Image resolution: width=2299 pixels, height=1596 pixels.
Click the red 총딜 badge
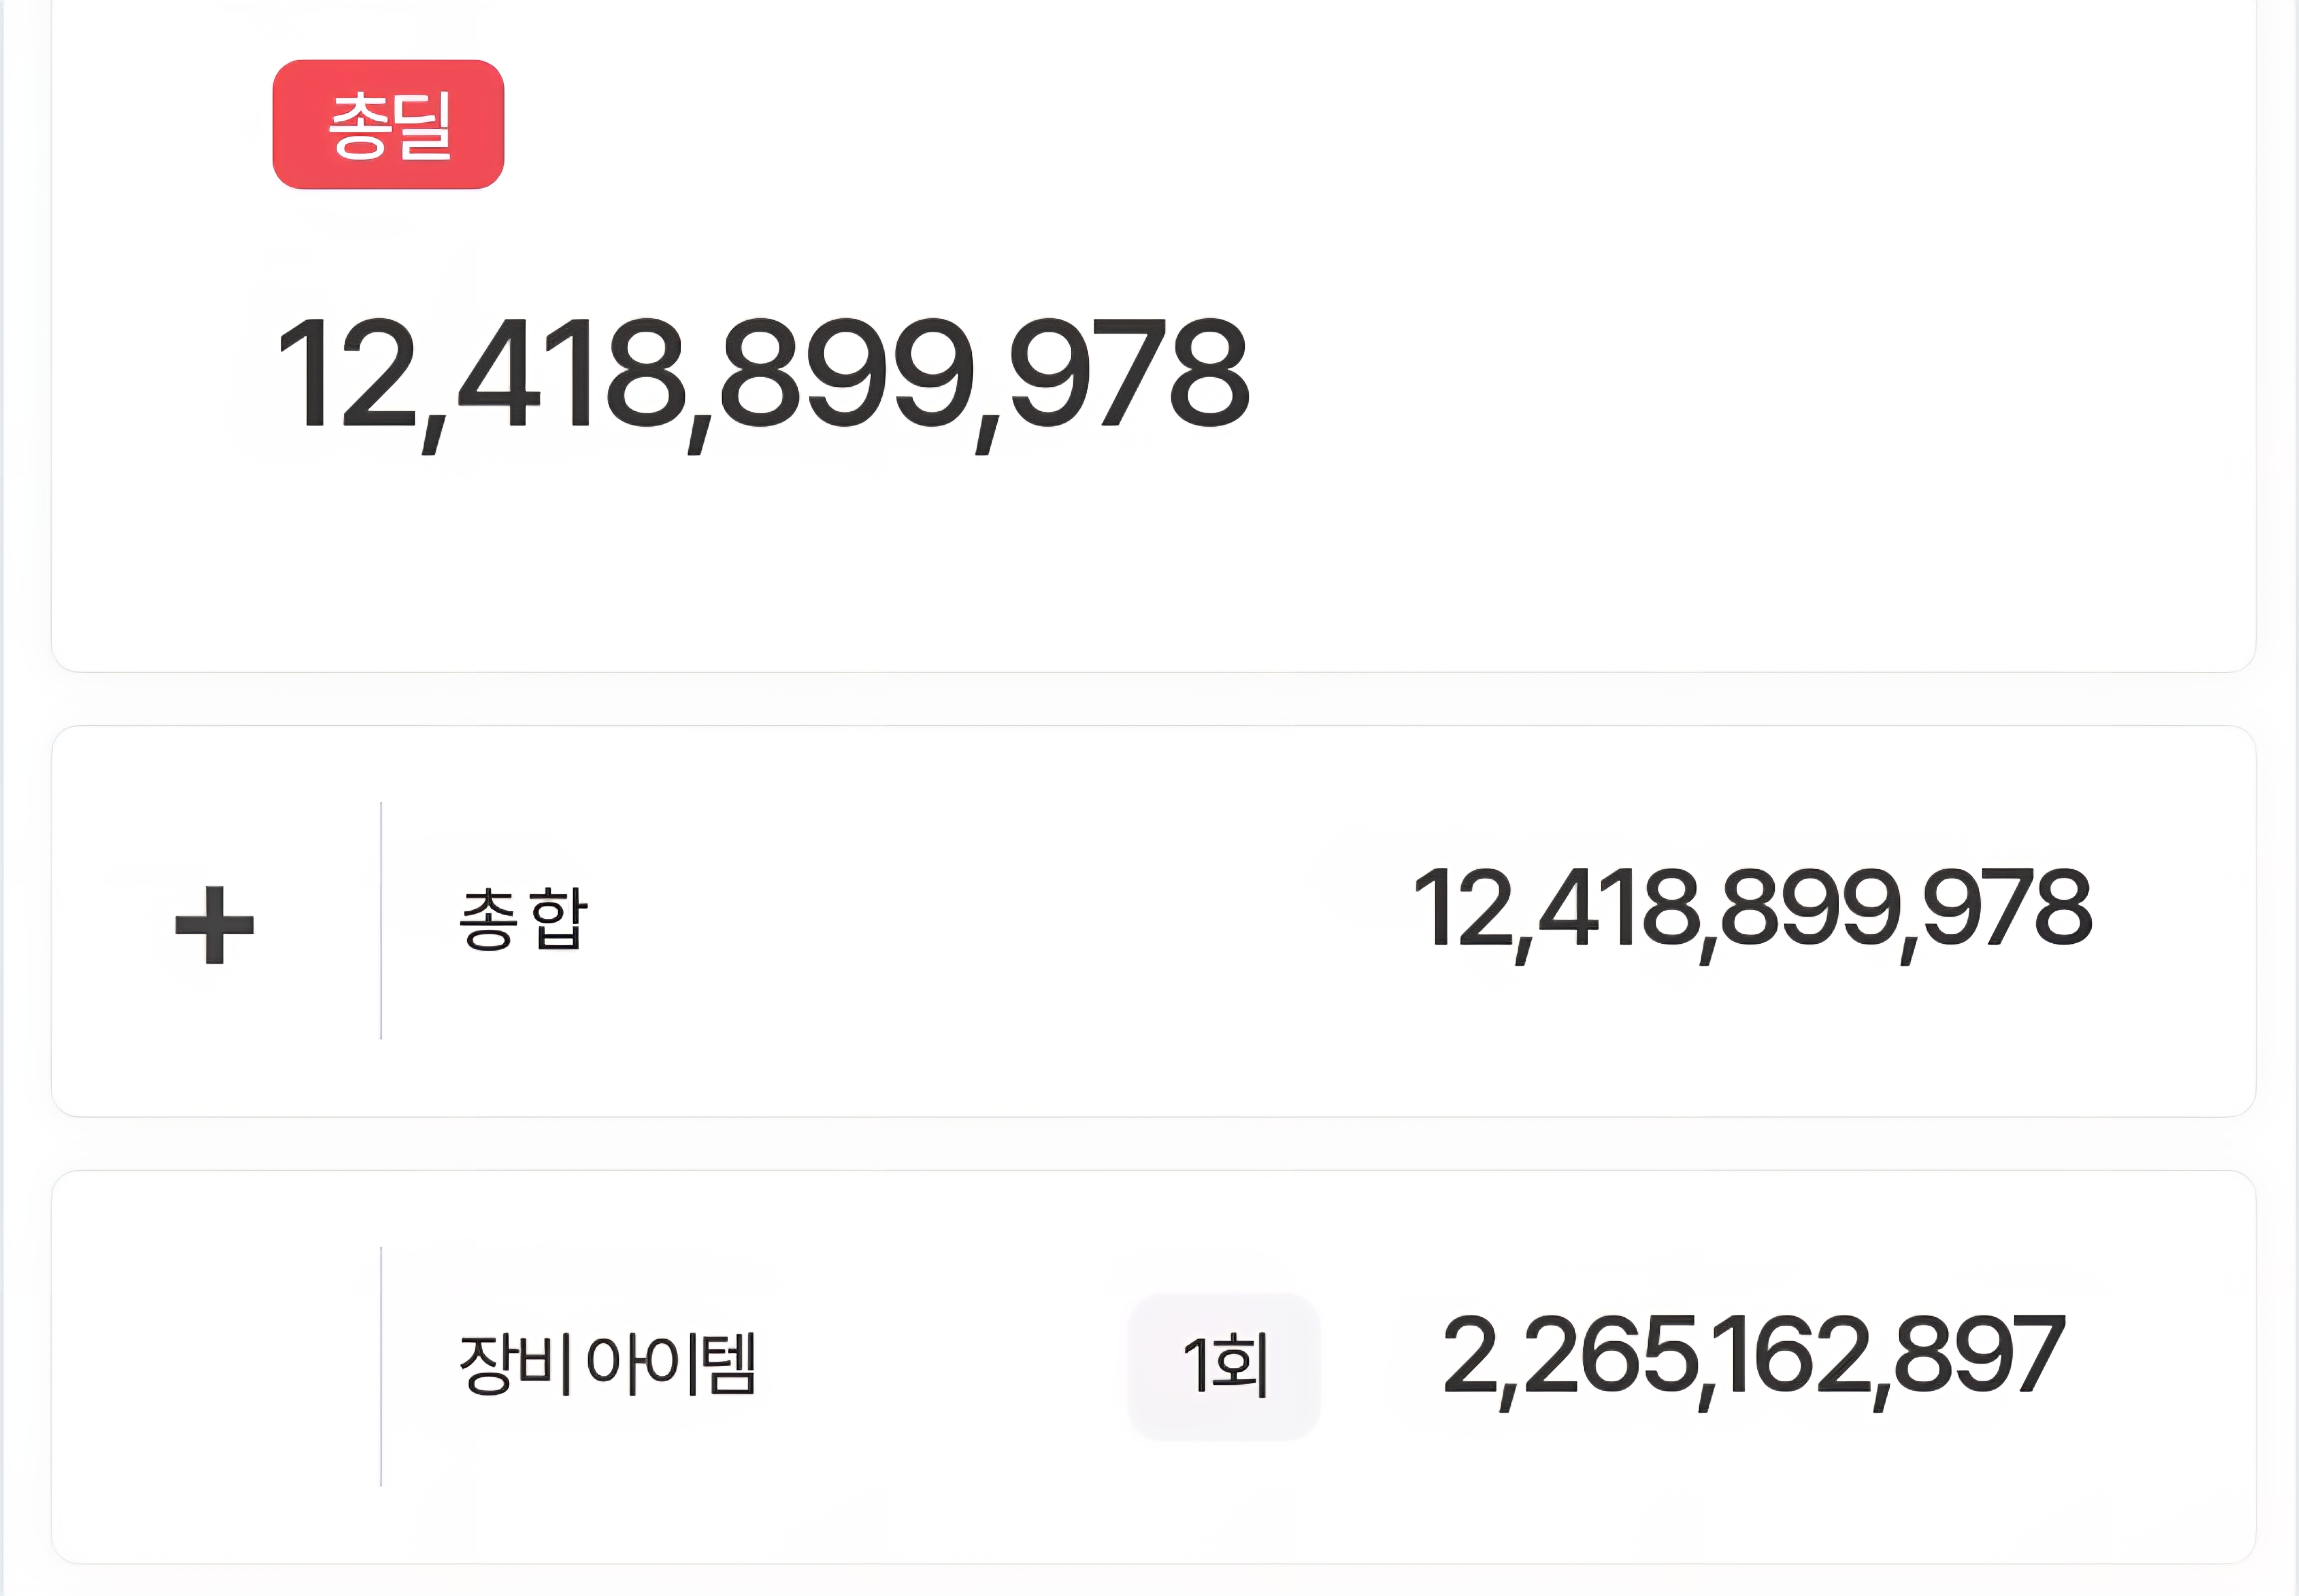(x=388, y=124)
